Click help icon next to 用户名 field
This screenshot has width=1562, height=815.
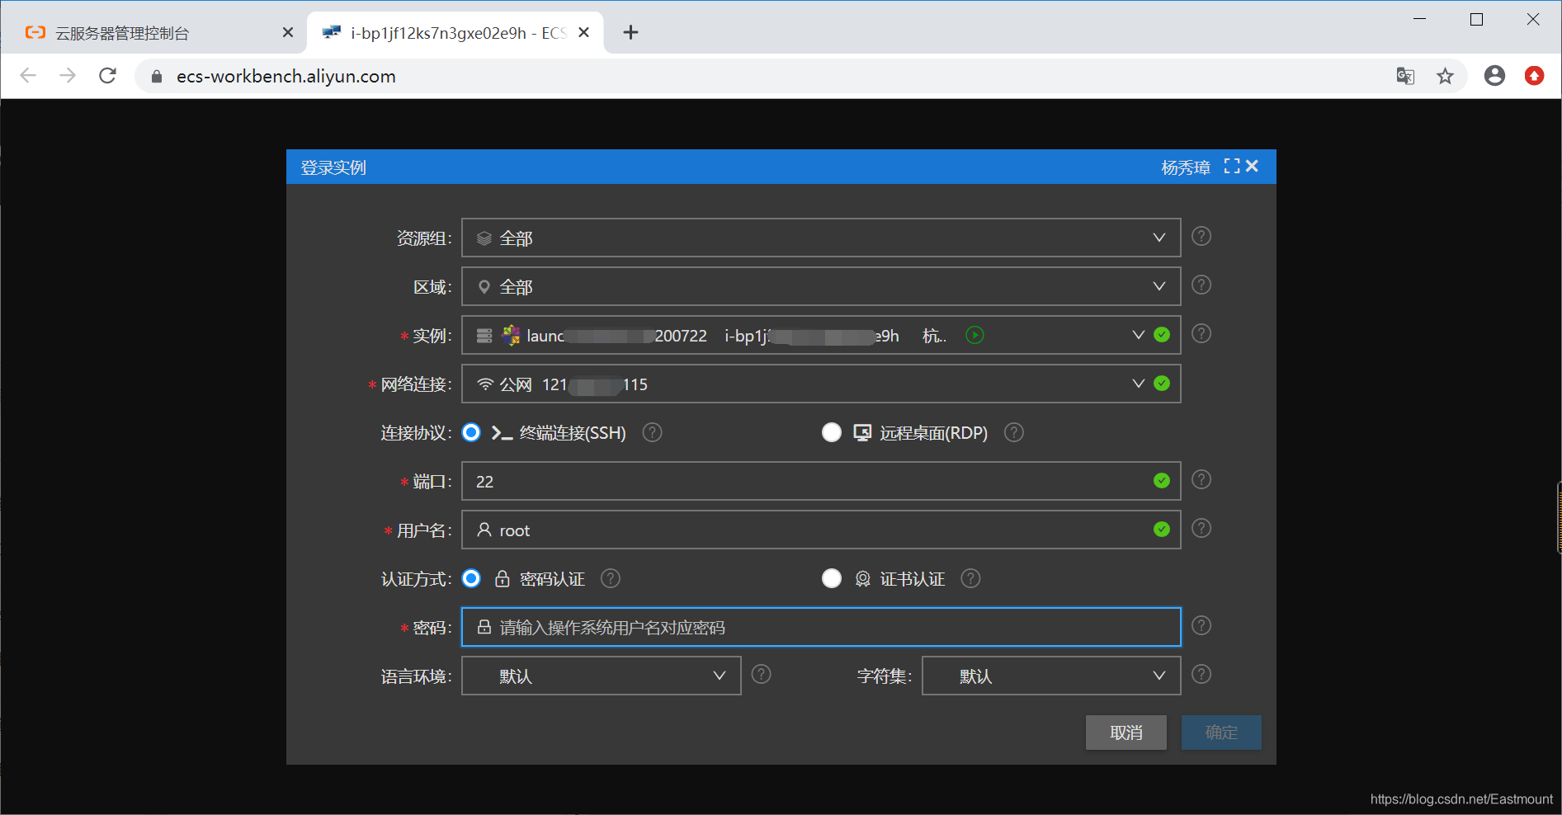(x=1201, y=529)
